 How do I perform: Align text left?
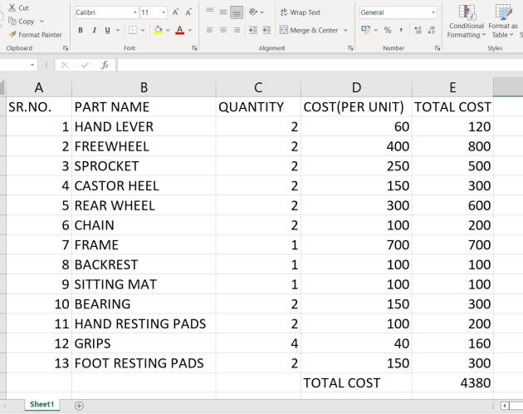point(209,31)
